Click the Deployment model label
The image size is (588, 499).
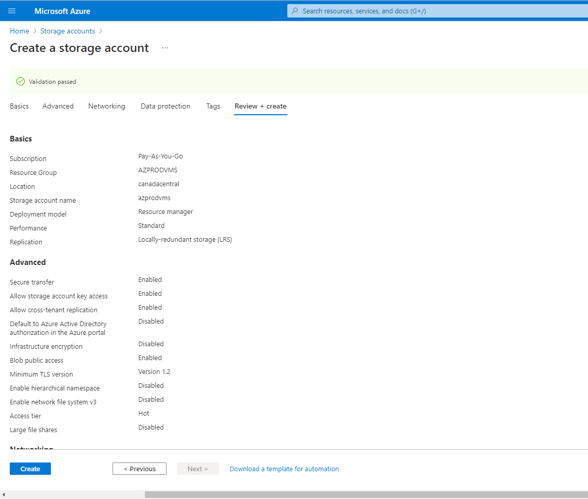38,214
